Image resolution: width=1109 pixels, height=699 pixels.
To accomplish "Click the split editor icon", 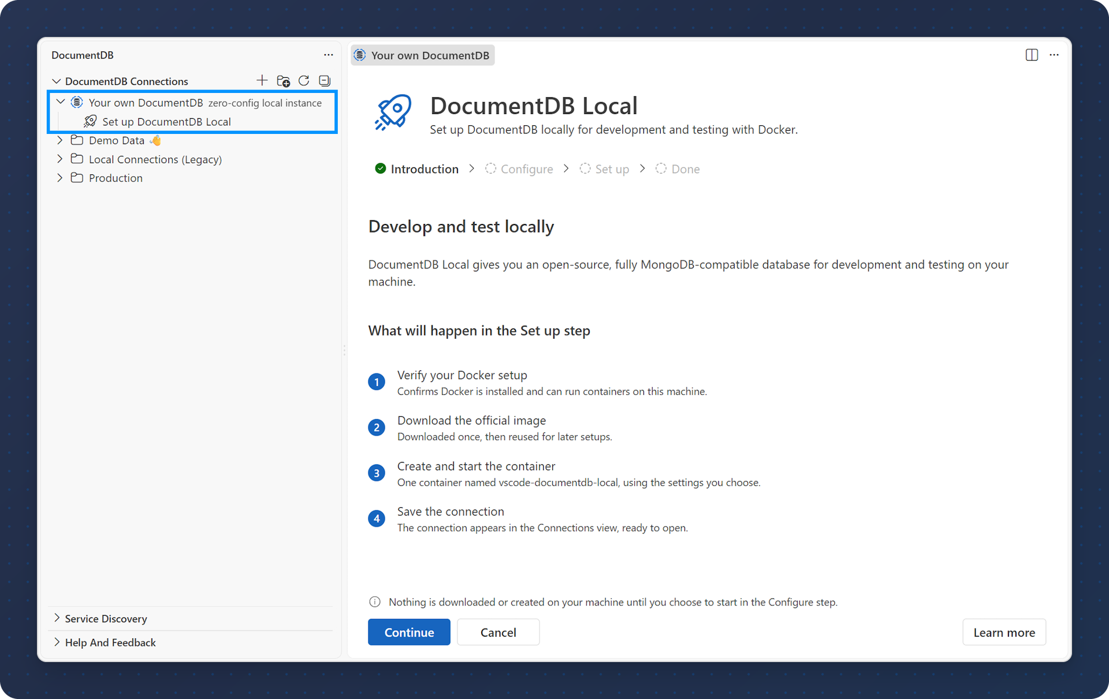I will coord(1032,55).
